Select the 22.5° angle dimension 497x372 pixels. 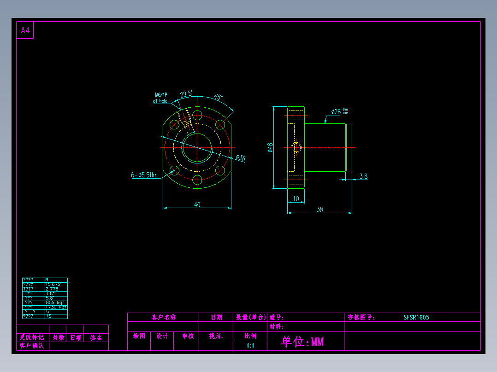click(186, 94)
